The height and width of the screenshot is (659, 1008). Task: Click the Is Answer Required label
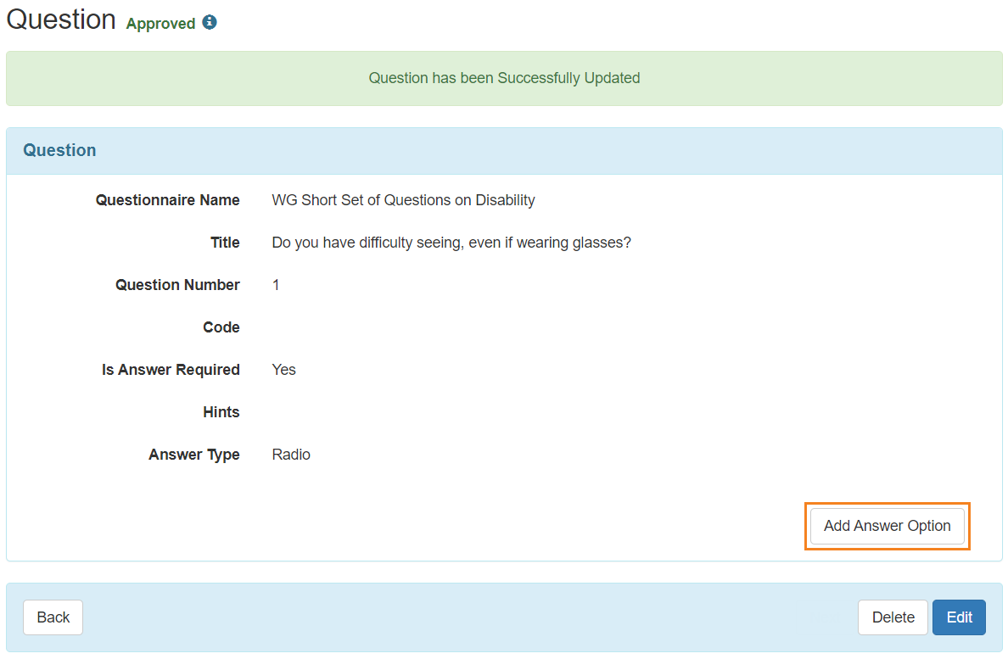[171, 370]
